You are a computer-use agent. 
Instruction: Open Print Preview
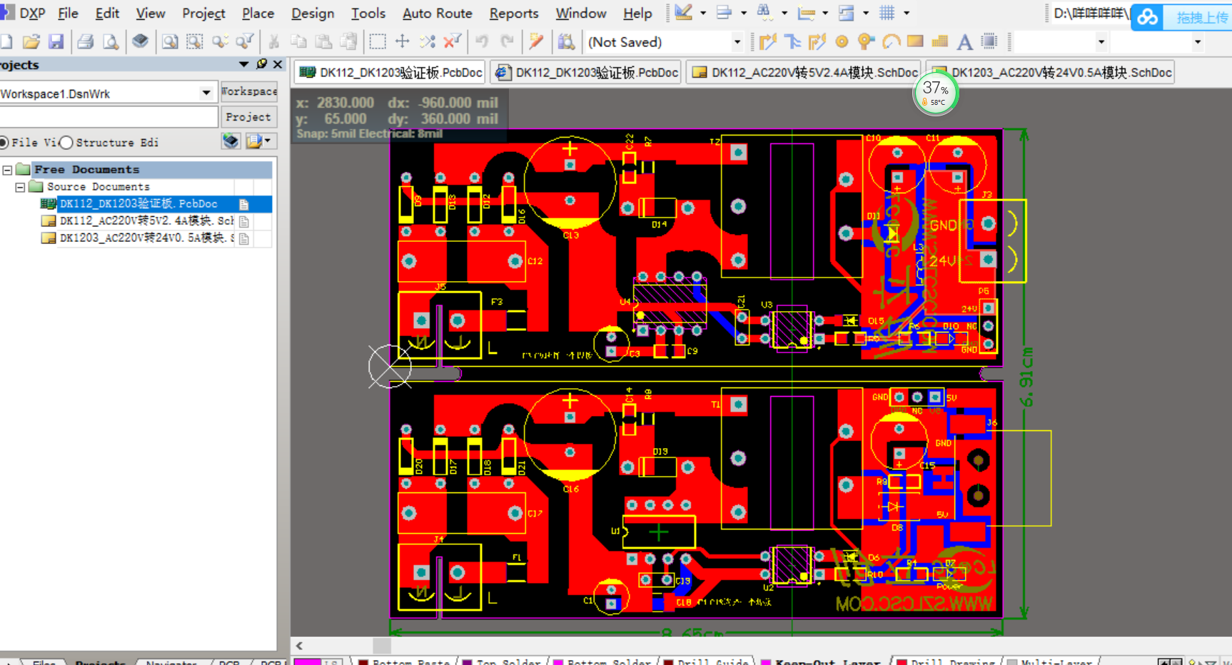point(111,42)
